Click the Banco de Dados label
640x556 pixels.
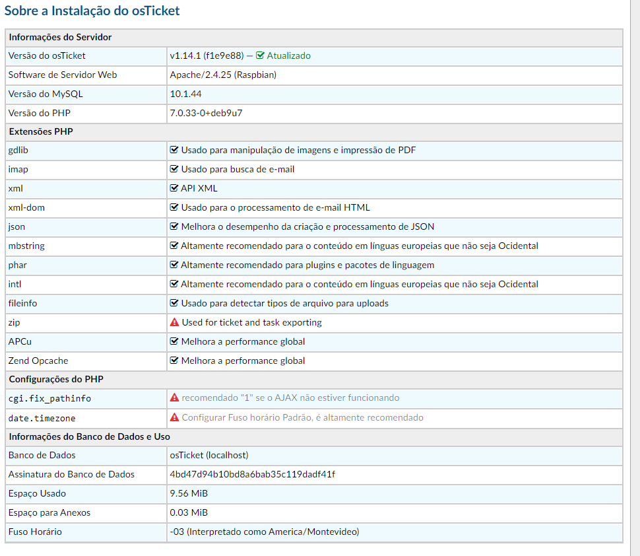click(42, 455)
